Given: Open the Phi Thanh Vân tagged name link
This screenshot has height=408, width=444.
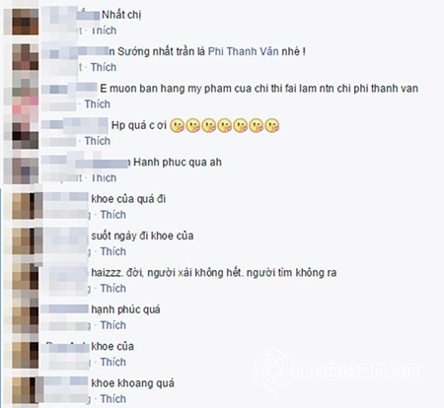Looking at the screenshot, I should 244,51.
